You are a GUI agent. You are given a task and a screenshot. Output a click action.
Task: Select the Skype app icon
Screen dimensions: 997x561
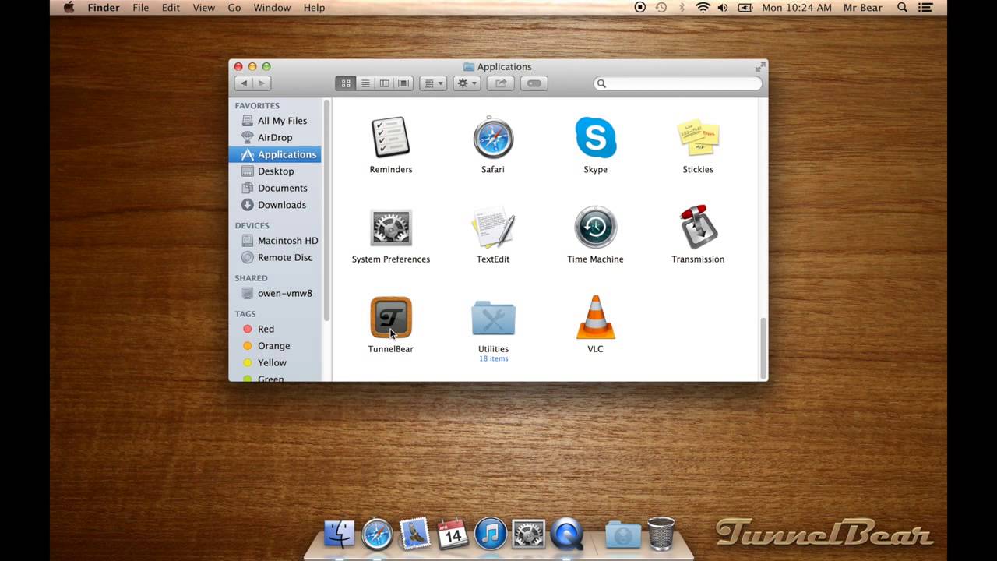(596, 137)
